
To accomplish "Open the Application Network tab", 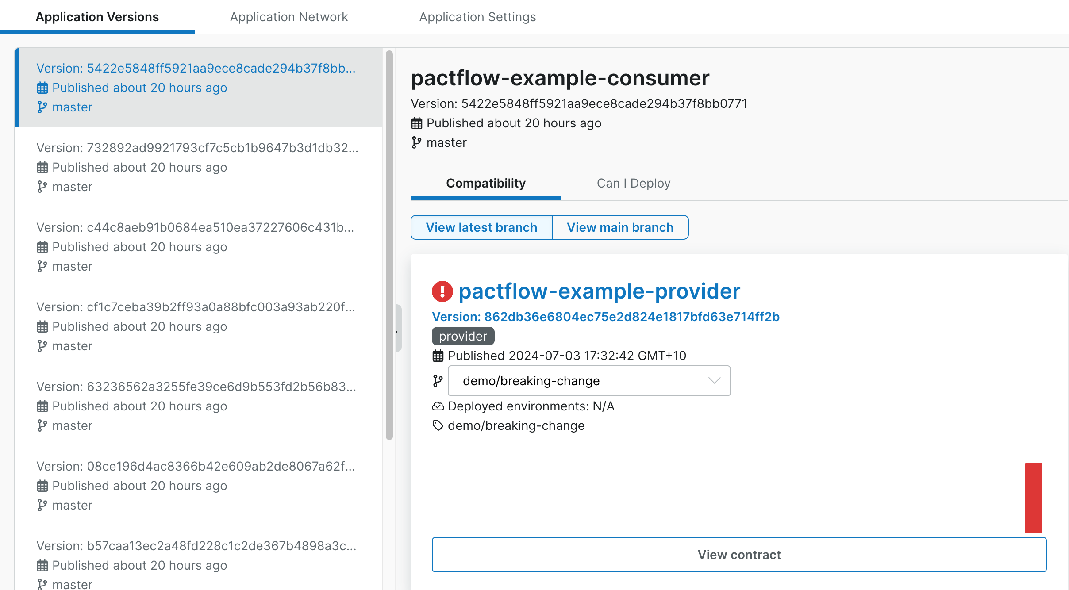I will coord(289,17).
